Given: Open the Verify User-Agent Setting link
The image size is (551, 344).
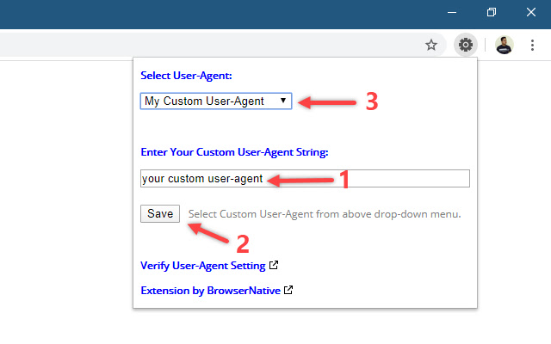Looking at the screenshot, I should pos(203,266).
